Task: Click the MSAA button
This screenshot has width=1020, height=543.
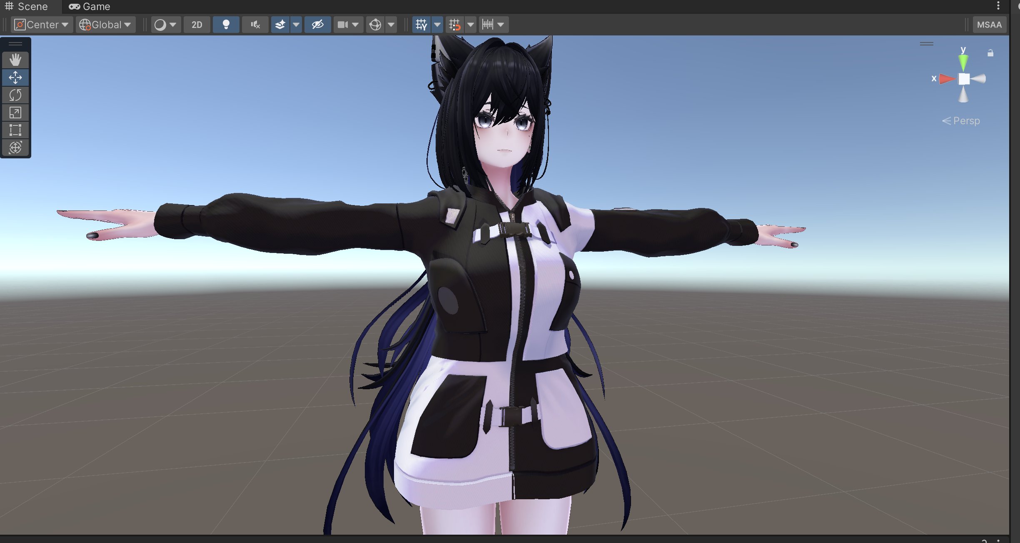Action: click(x=989, y=25)
